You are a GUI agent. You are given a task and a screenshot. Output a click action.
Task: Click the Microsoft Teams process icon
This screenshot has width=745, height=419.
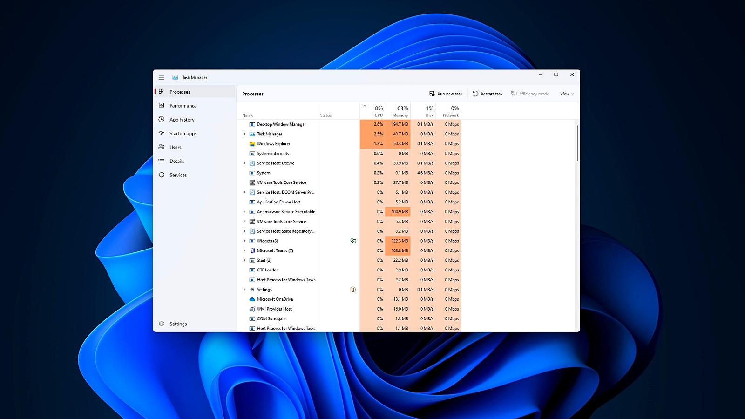coord(252,250)
